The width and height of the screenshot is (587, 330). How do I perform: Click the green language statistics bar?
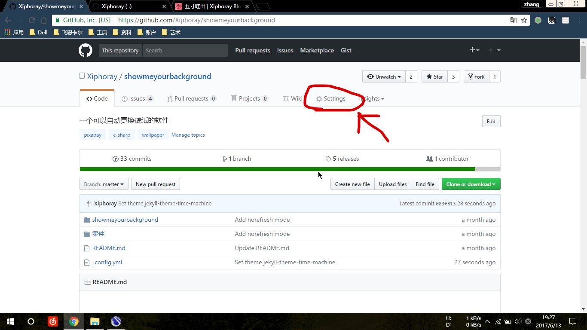click(277, 169)
